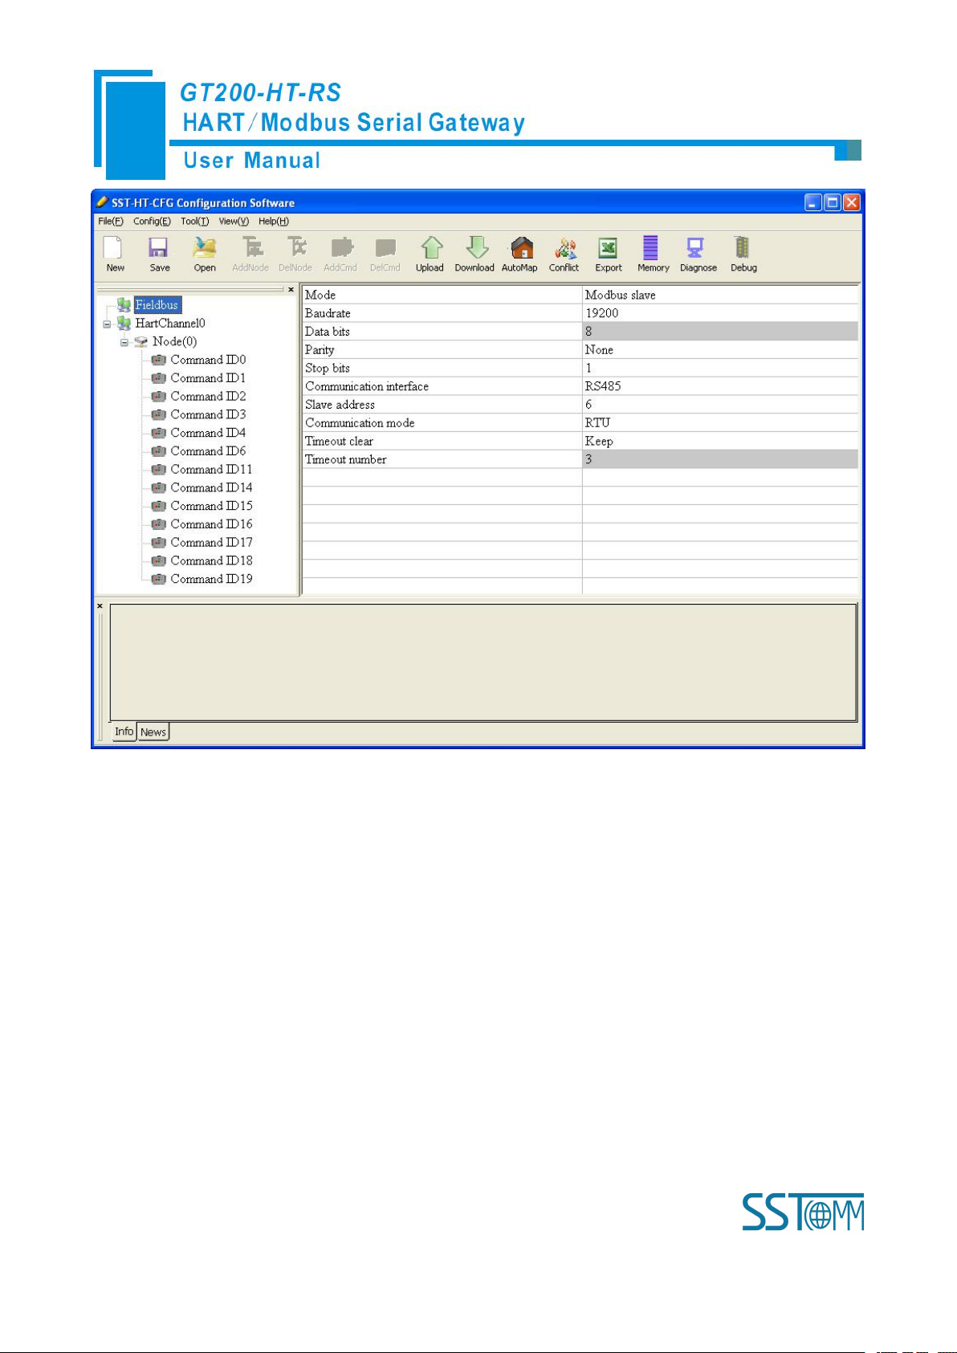Open the File menu
Viewport: 957px width, 1353px height.
click(111, 222)
